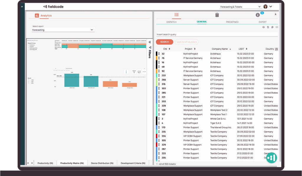Click the Insert search query field
Viewport: 302px width, 176px height.
pyautogui.click(x=217, y=35)
